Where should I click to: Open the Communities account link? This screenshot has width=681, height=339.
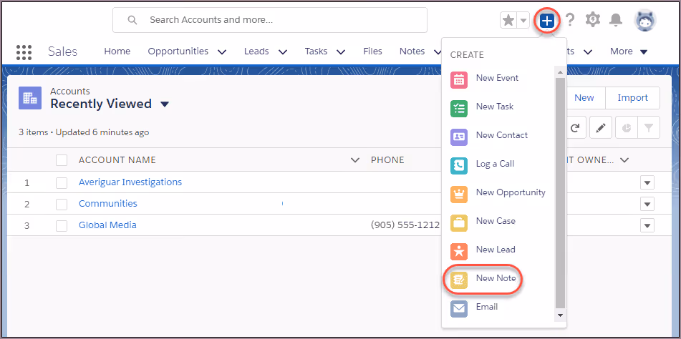pyautogui.click(x=107, y=203)
